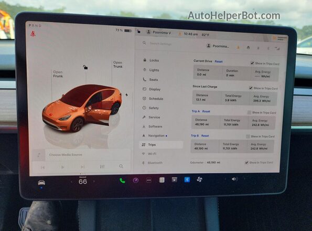Image resolution: width=312 pixels, height=231 pixels.
Task: Open the Theater app icon
Action: (175, 180)
